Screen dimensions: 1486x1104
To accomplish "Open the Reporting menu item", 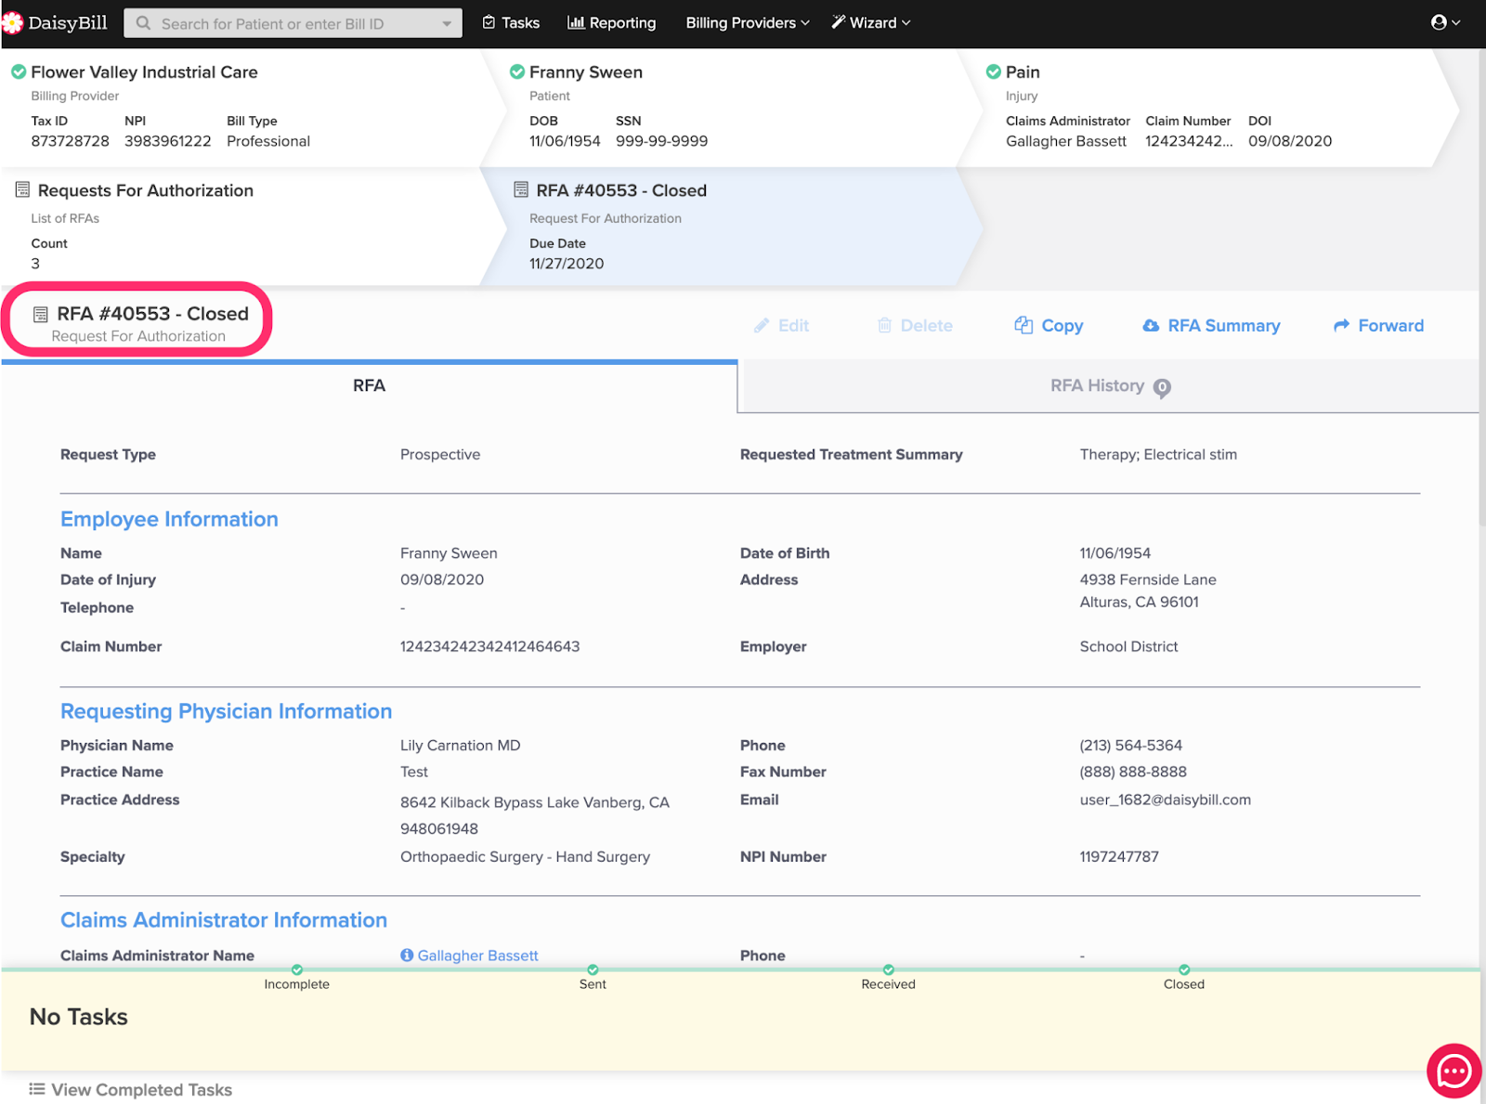I will click(x=611, y=23).
